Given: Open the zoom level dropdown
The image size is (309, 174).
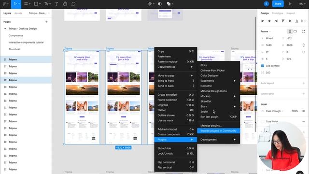Looking at the screenshot, I should [302, 4].
